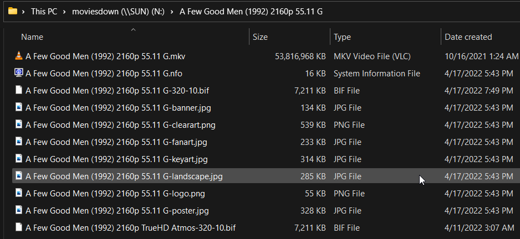Select the file ending in G-banner.jpg
Image resolution: width=520 pixels, height=239 pixels.
click(118, 107)
